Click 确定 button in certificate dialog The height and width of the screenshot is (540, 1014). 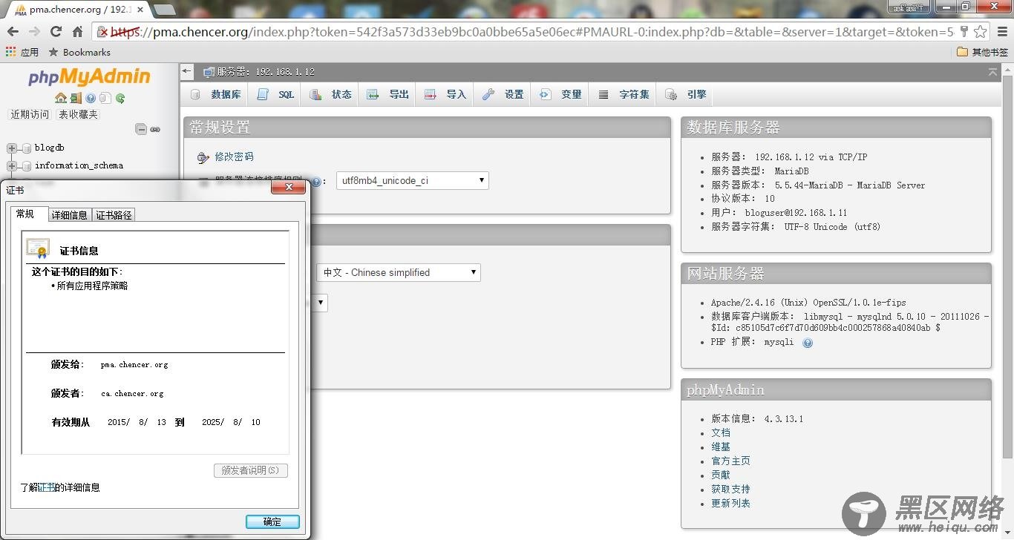pyautogui.click(x=272, y=521)
